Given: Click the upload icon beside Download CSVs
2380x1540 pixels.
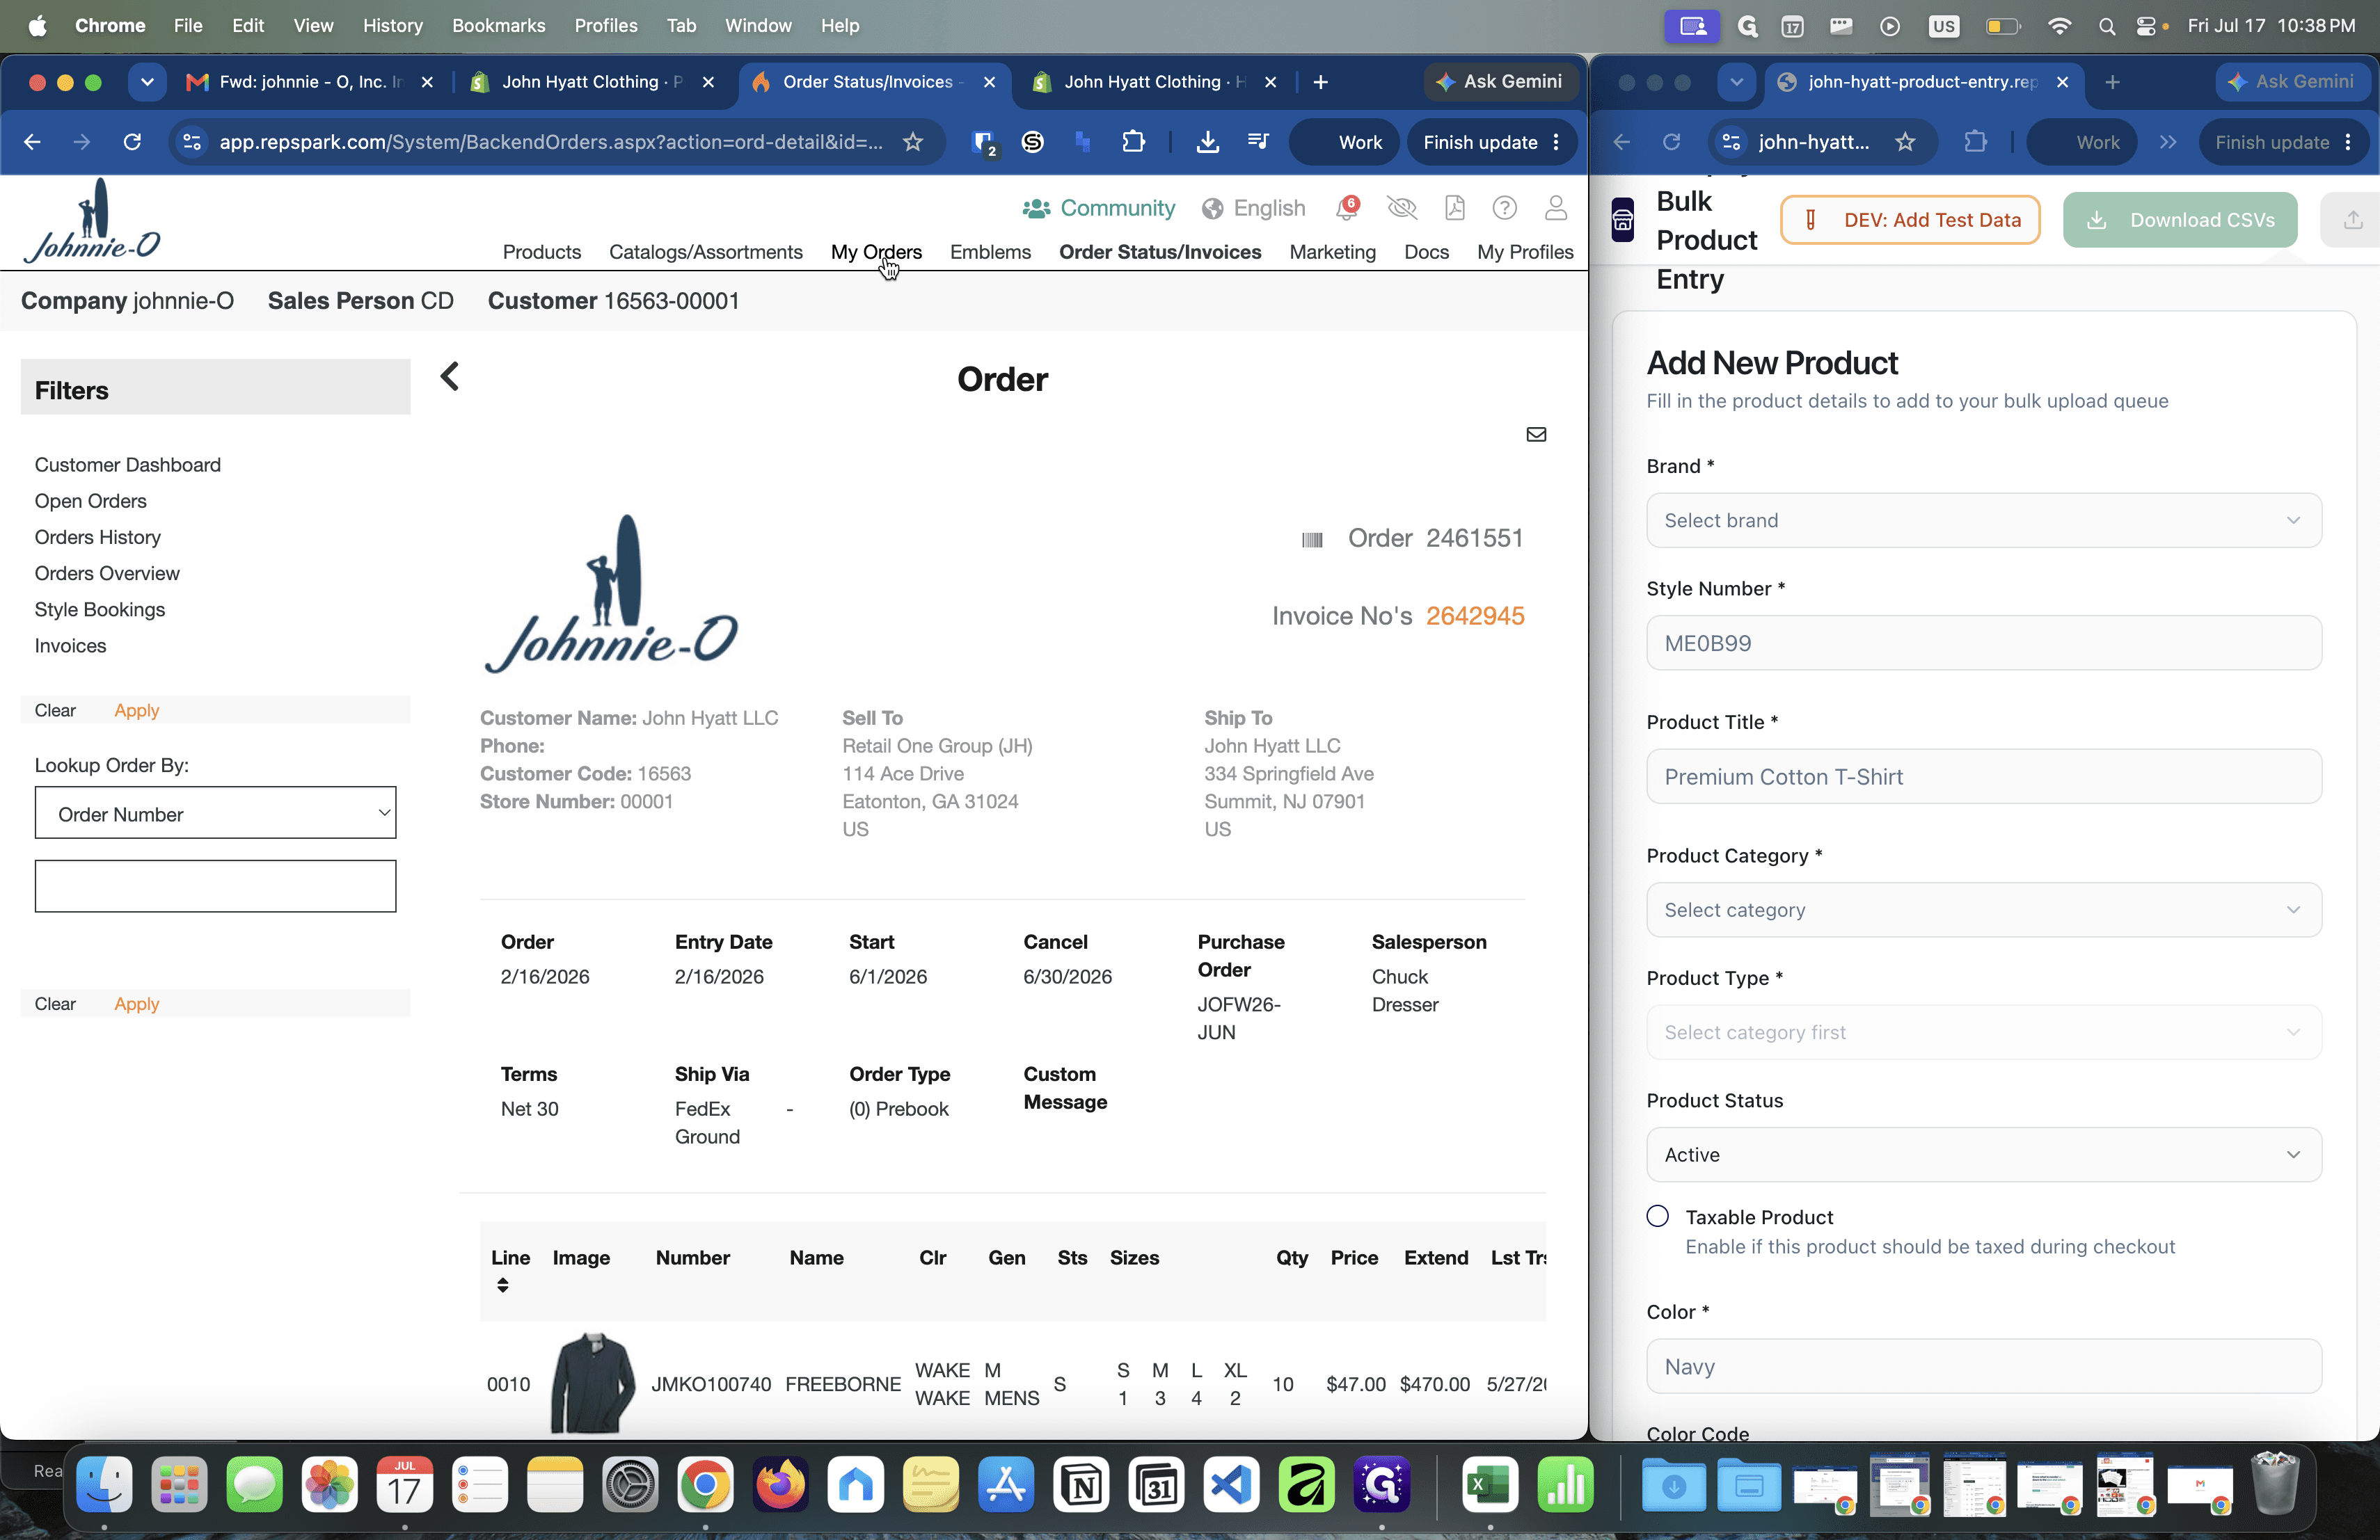Looking at the screenshot, I should click(x=2353, y=220).
